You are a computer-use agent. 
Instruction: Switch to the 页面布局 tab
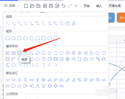click(115, 6)
